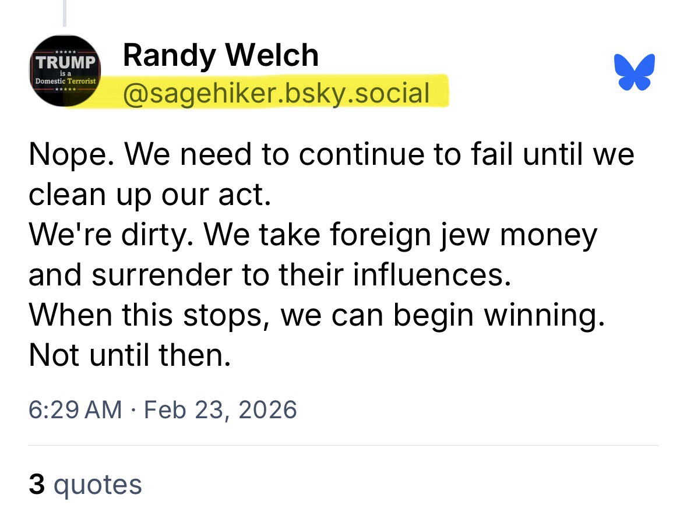Click the blue Bluesky butterfly logo
Viewport: 687px width, 512px height.
(635, 72)
